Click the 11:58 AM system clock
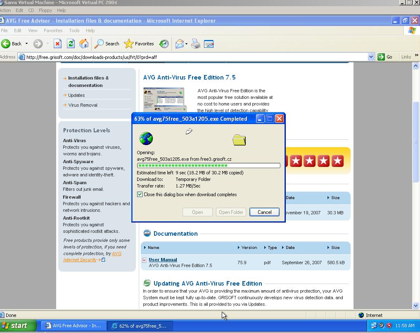420x333 pixels. click(405, 326)
